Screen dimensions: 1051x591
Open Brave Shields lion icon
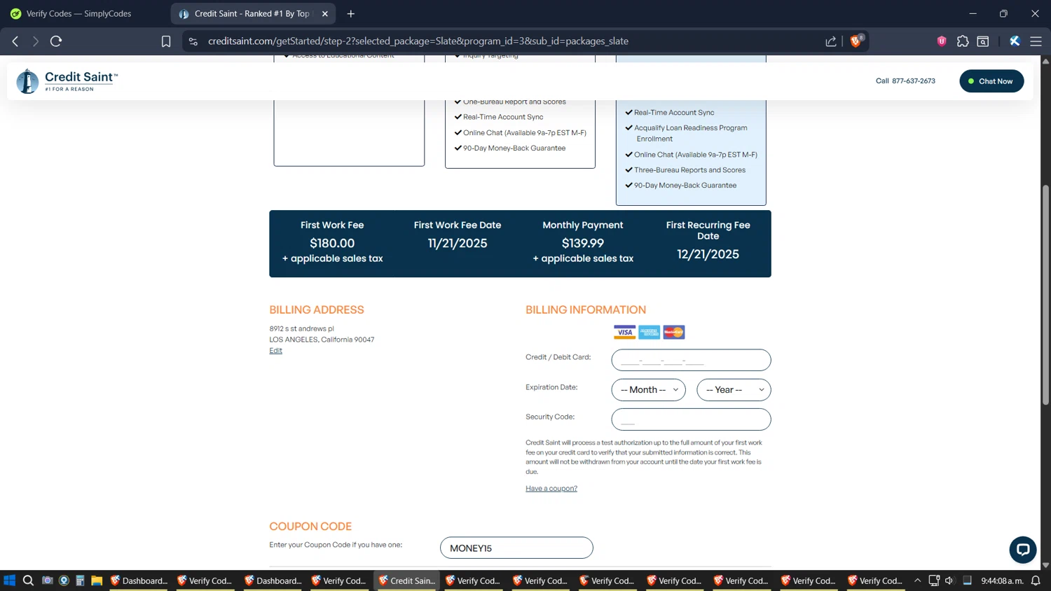(x=856, y=41)
